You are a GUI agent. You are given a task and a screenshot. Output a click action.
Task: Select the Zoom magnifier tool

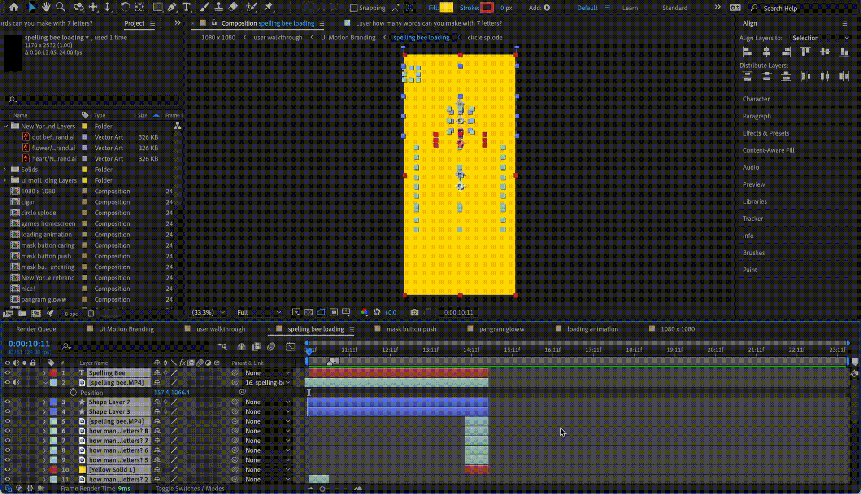[x=61, y=7]
